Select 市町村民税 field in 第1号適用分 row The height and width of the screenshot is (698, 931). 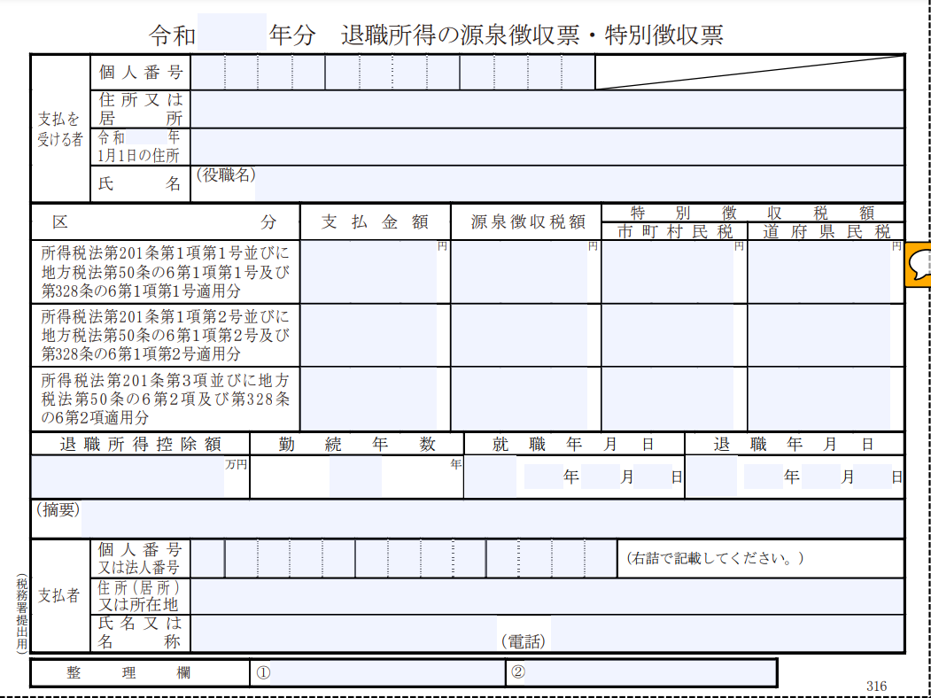(668, 271)
